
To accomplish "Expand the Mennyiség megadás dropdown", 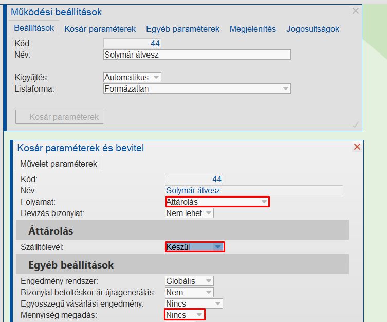I will coord(198,315).
